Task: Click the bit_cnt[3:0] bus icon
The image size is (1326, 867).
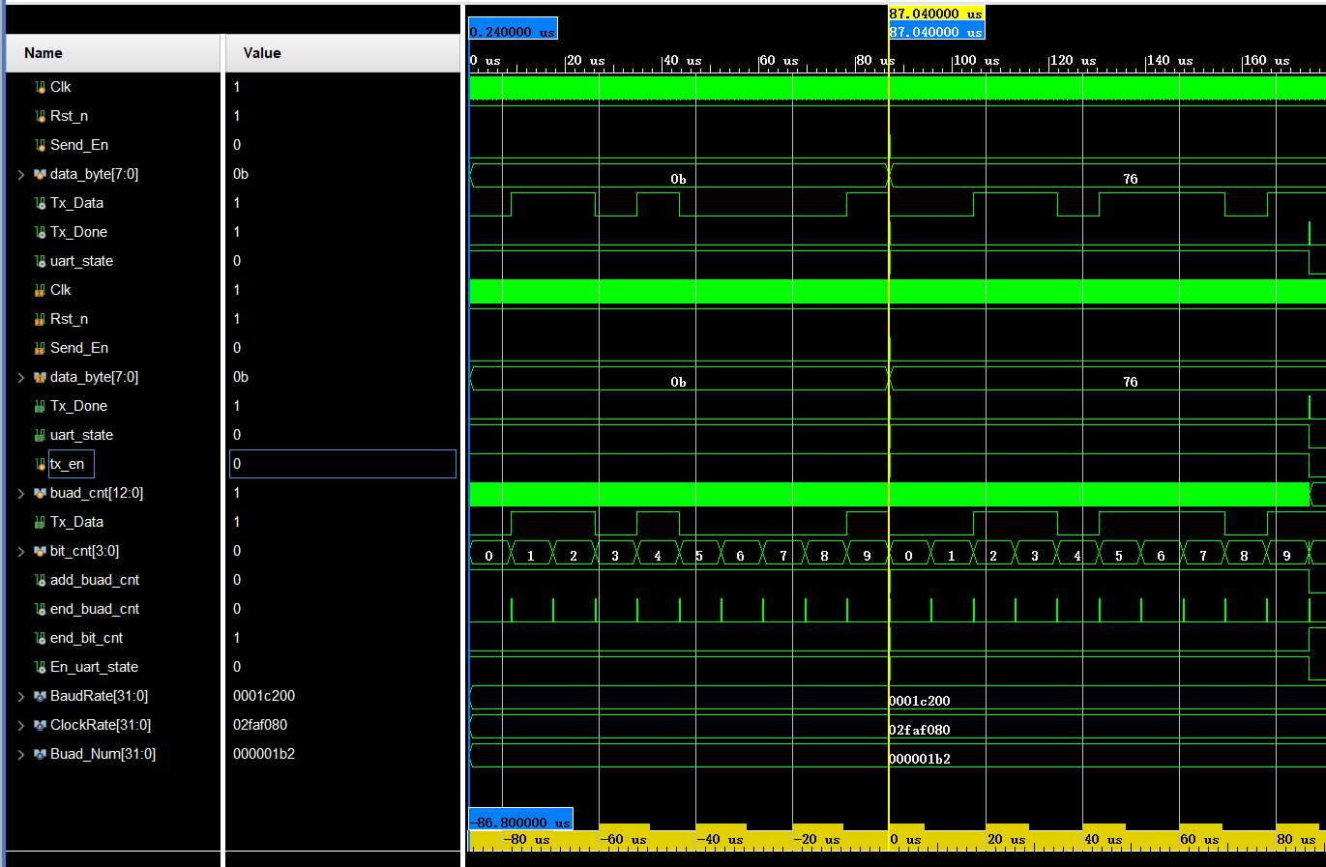Action: 40,551
